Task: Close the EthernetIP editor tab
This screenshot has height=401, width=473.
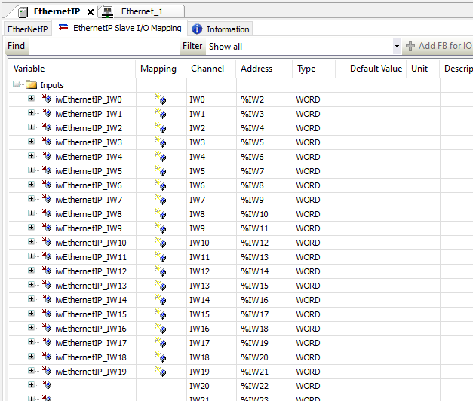Action: pos(91,12)
